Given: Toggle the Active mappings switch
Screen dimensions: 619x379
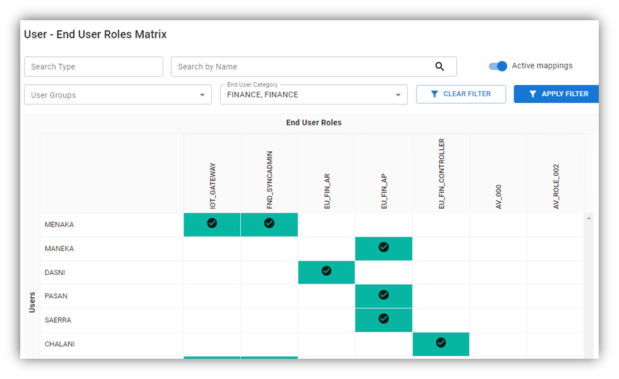Looking at the screenshot, I should [x=498, y=66].
